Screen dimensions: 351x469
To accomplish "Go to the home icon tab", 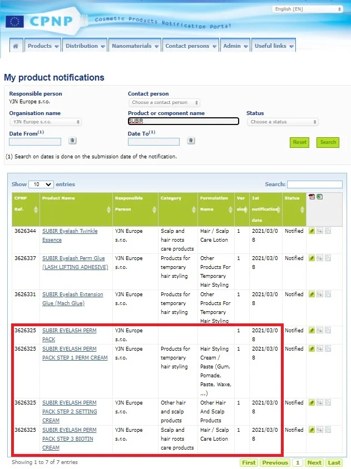I will tap(16, 46).
